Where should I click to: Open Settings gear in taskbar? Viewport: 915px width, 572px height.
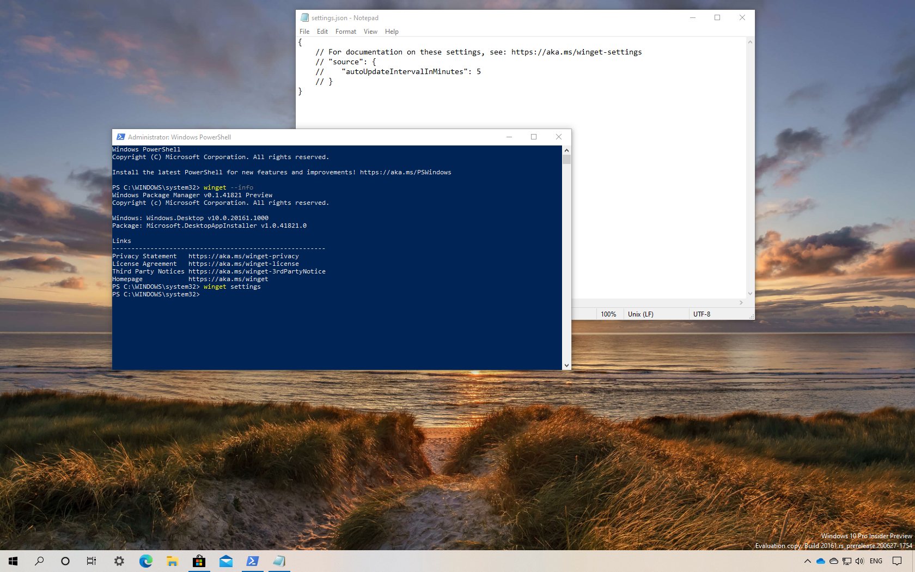click(x=119, y=561)
